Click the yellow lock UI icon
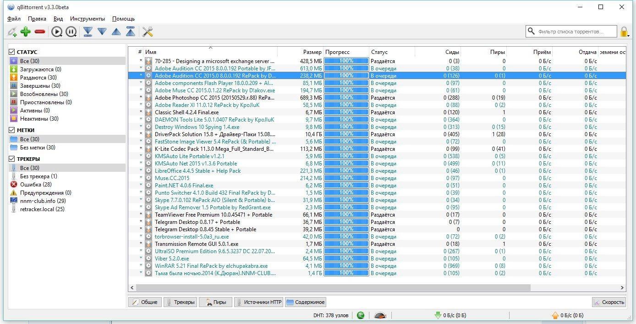Viewport: 636px width, 324px height. tap(624, 32)
